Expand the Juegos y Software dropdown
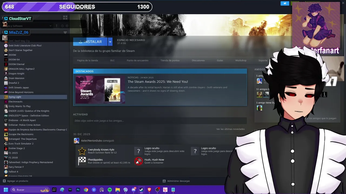Viewport: 346px width, 194px height. (50, 26)
